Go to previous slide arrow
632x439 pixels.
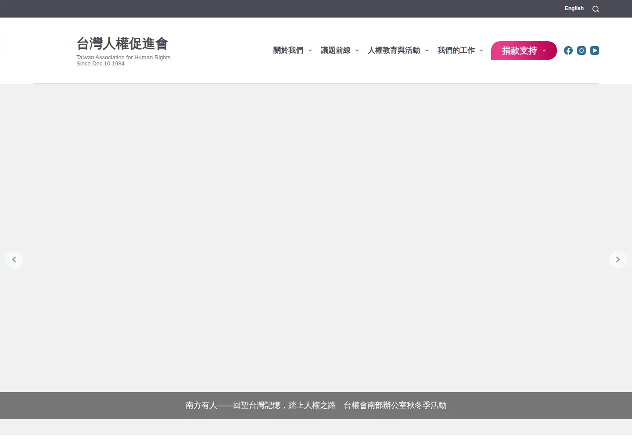(x=14, y=259)
